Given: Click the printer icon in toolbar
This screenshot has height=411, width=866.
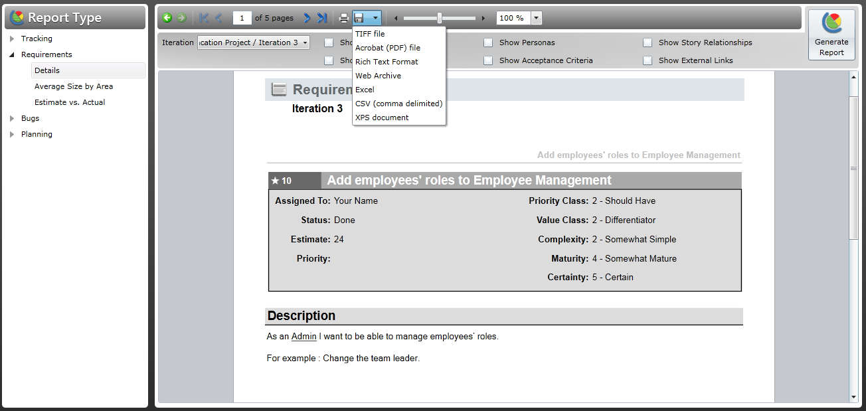Looking at the screenshot, I should tap(343, 18).
